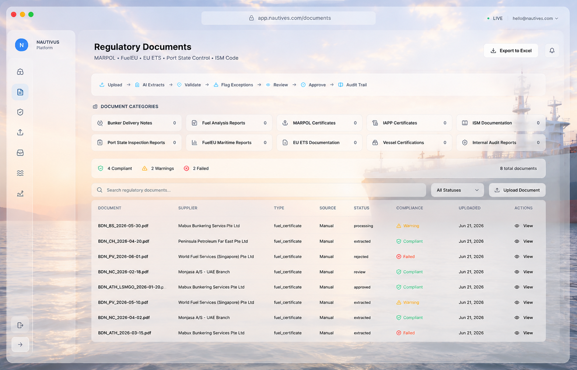Click the Upload Document button
Screen dimensions: 577x370
pyautogui.click(x=517, y=190)
